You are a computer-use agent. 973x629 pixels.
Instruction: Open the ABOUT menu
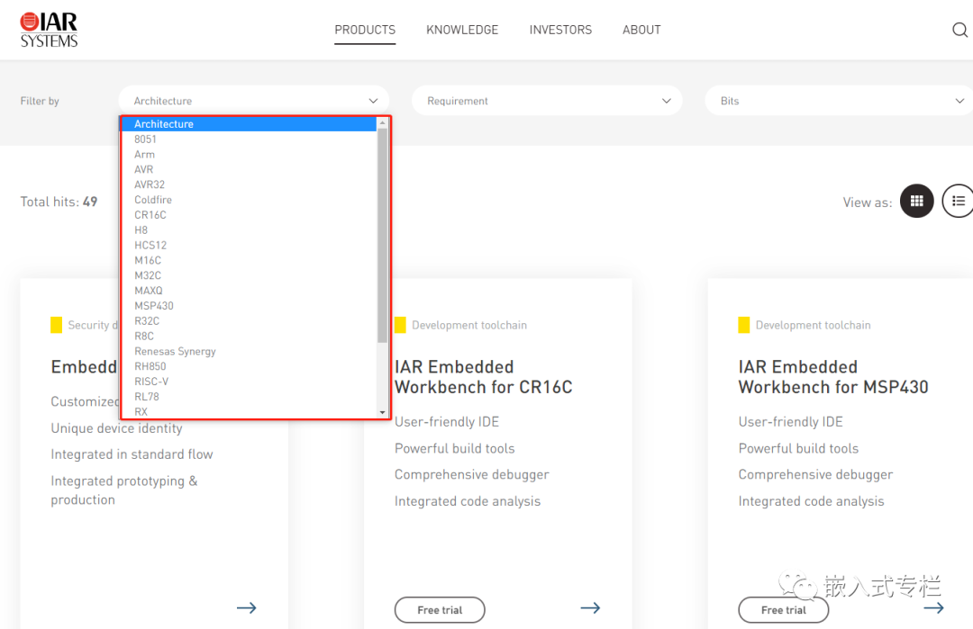coord(641,30)
